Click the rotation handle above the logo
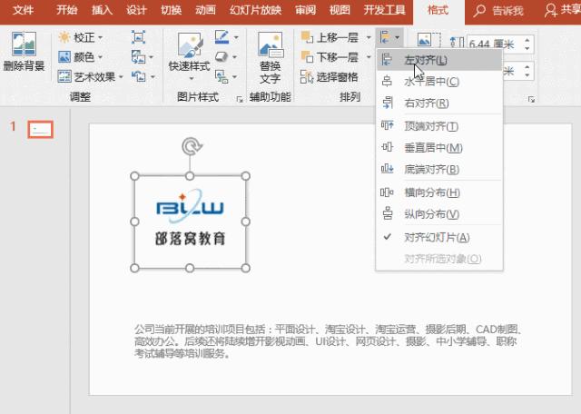The width and height of the screenshot is (581, 414). 192,146
